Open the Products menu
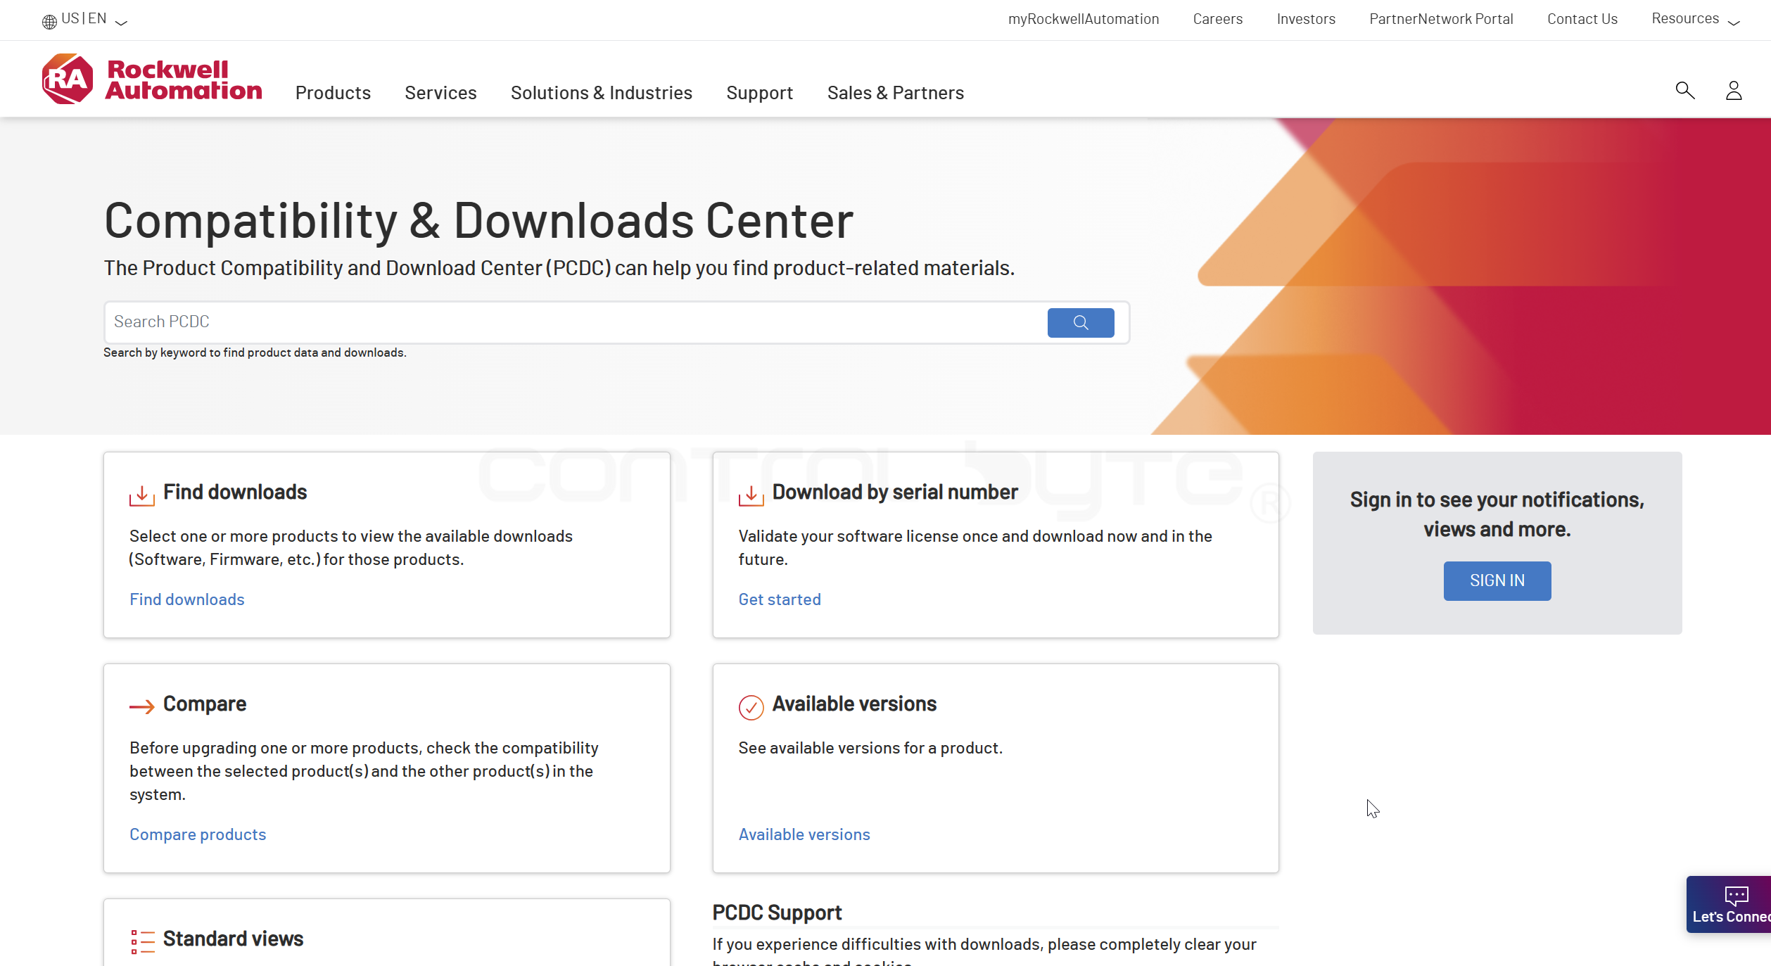Viewport: 1771px width, 966px height. [333, 93]
